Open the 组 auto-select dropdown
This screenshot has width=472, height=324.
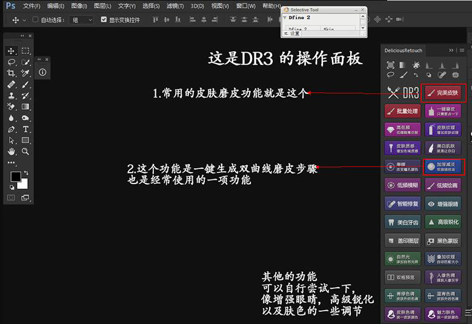pyautogui.click(x=82, y=20)
